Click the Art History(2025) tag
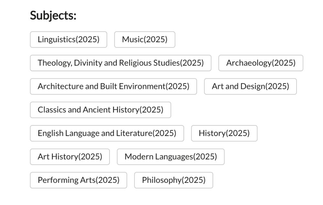 [x=70, y=157]
